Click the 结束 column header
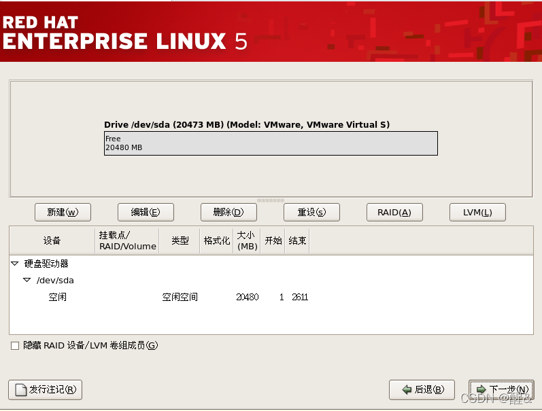This screenshot has height=411, width=542. 297,240
